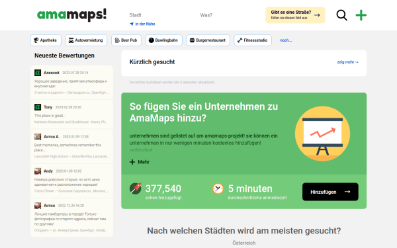Viewport: 397px width, 248px height.
Task: Click 'Best memories, sometimes remember this place...' text
Action: click(x=67, y=147)
